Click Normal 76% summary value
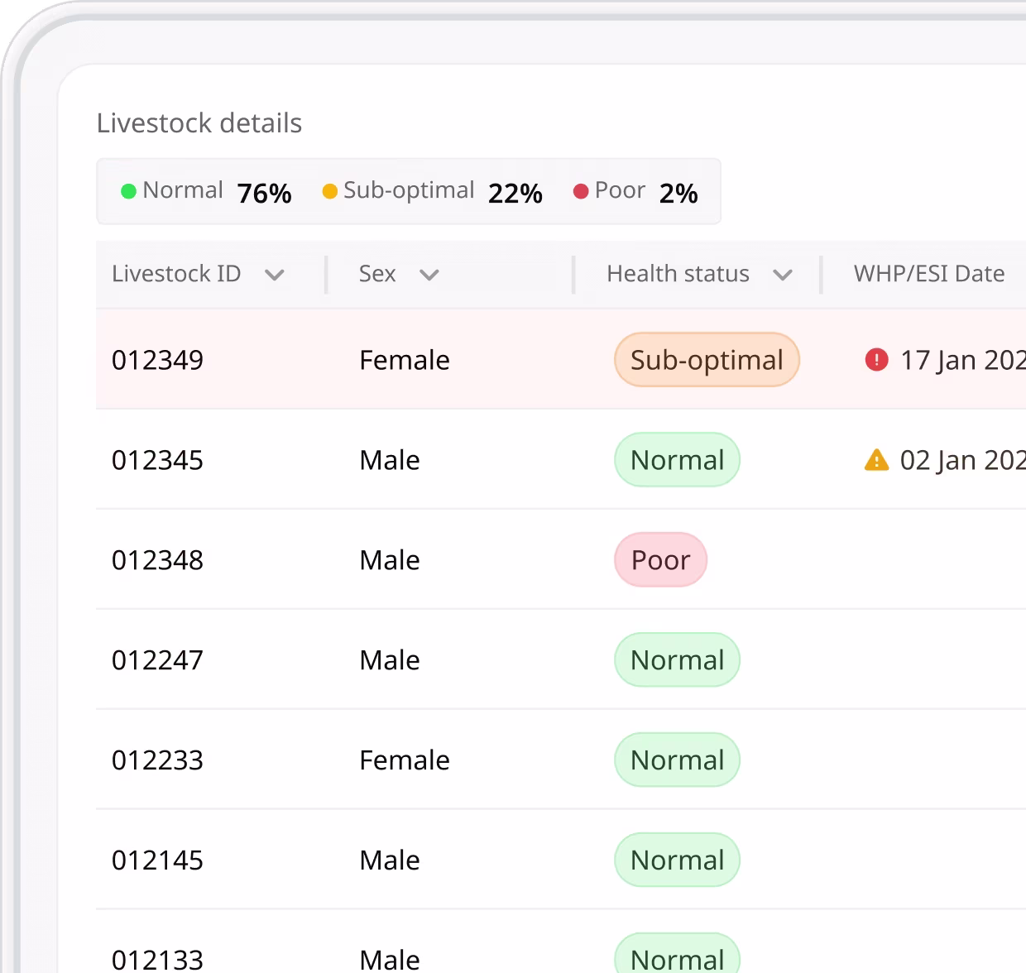Image resolution: width=1026 pixels, height=973 pixels. tap(264, 194)
